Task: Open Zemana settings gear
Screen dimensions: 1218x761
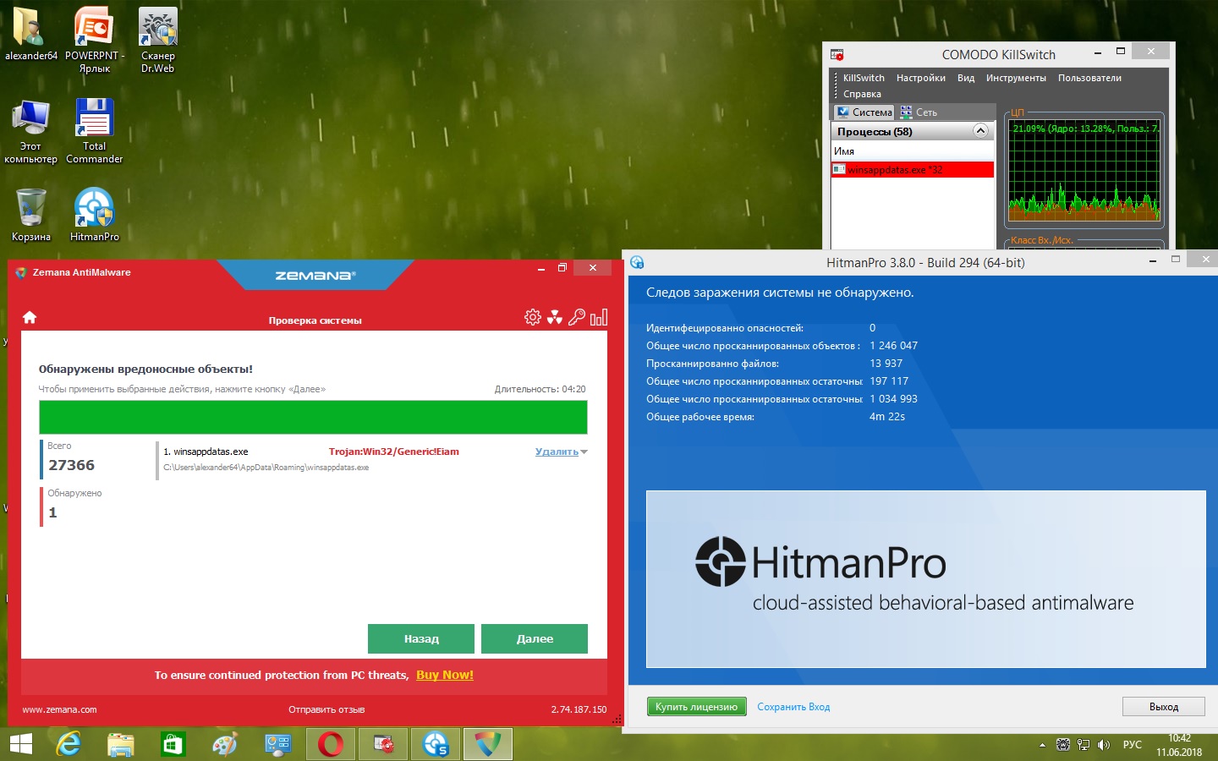Action: pos(533,317)
